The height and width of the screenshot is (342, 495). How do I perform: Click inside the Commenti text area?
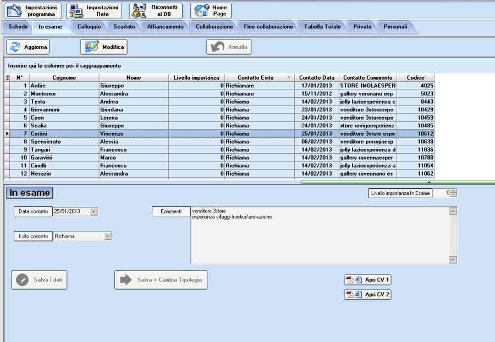[320, 235]
